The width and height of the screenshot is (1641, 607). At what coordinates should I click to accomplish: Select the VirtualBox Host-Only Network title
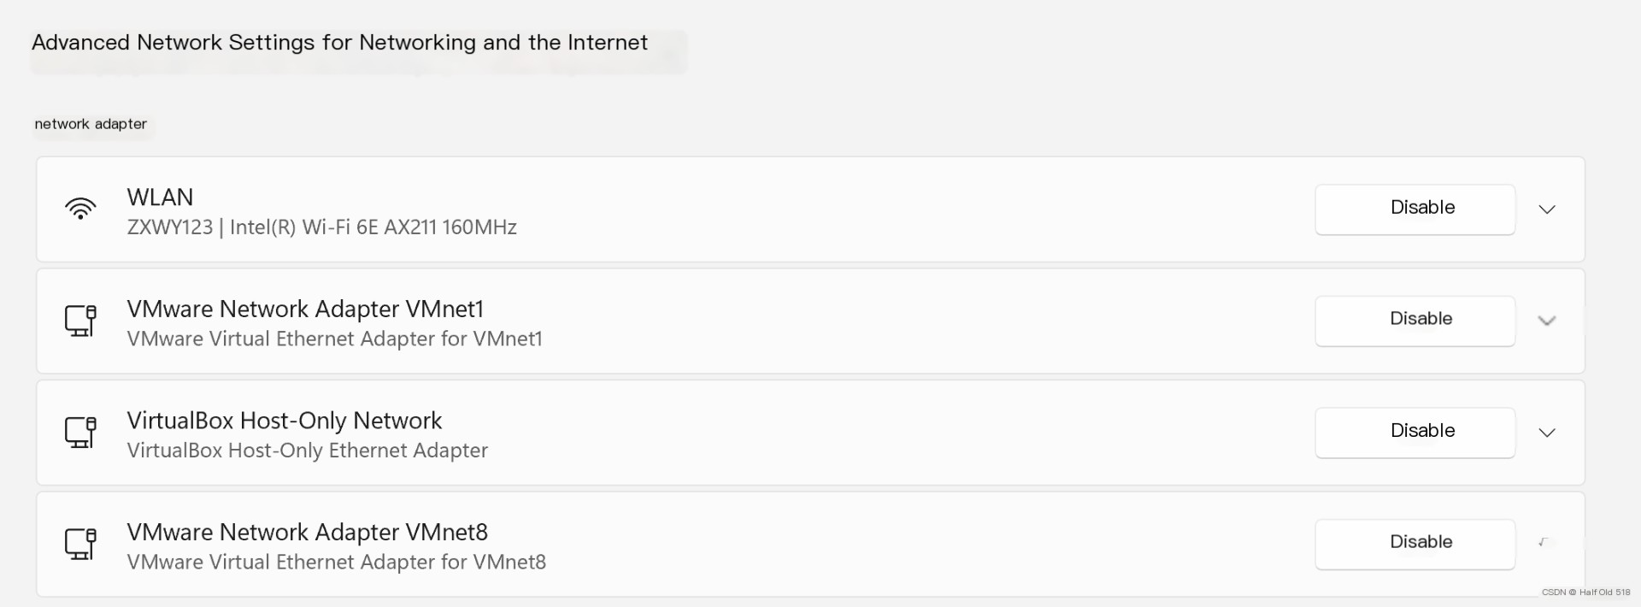285,421
